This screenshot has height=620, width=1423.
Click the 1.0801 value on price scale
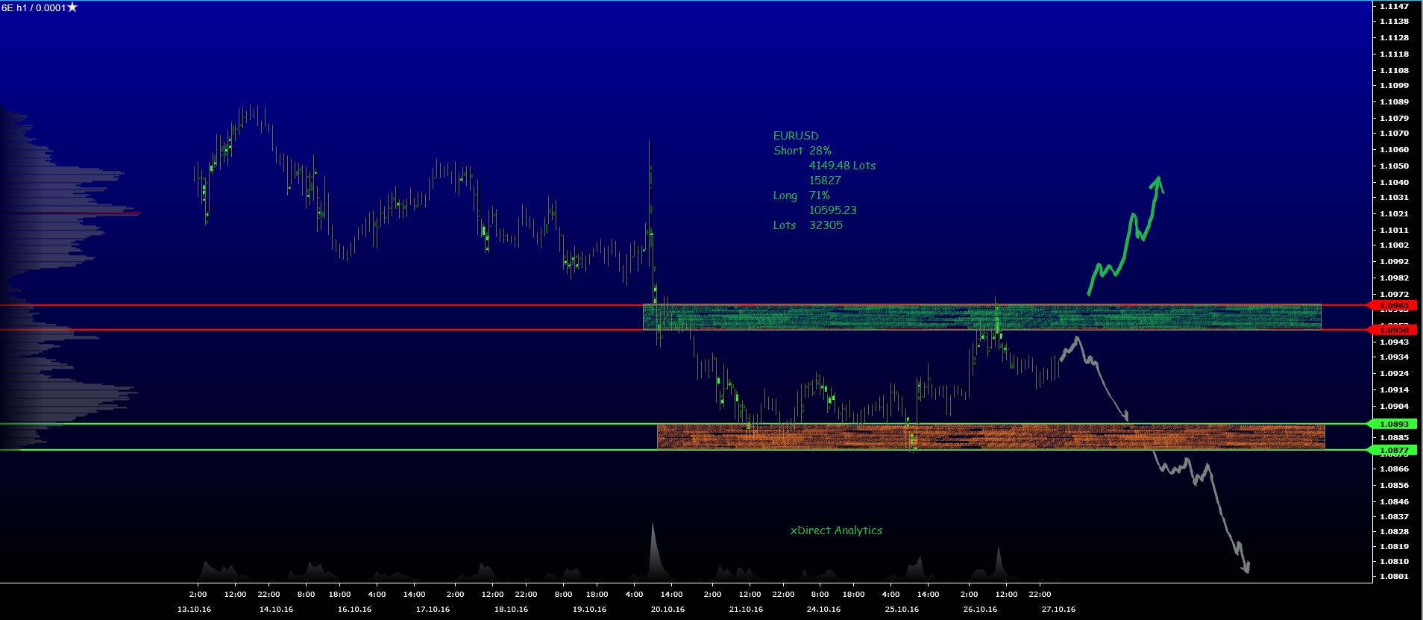[1394, 576]
